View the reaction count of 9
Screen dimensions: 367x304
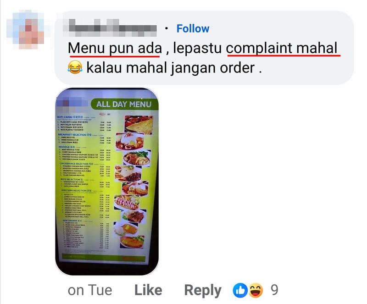[274, 290]
